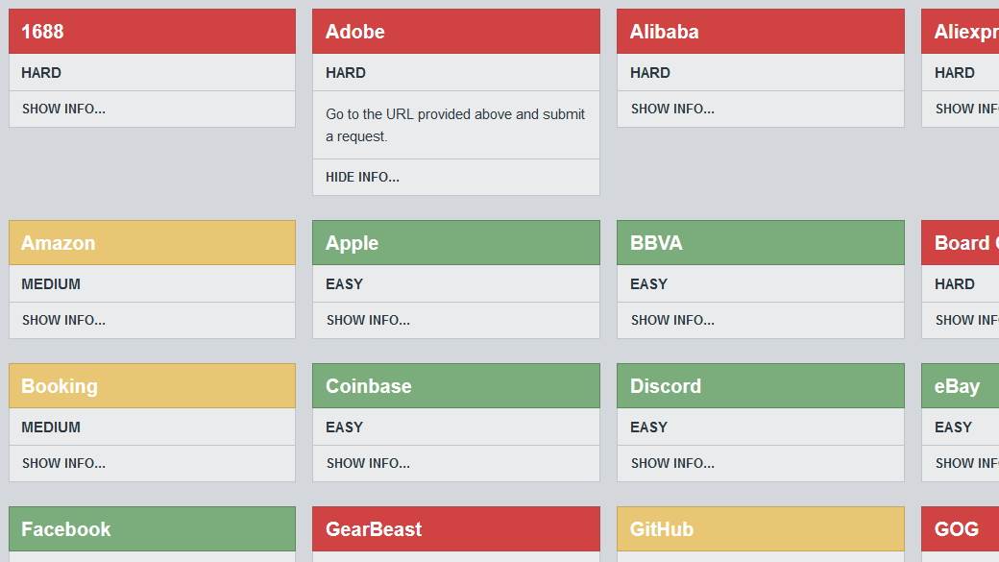This screenshot has height=562, width=999.
Task: Click the green Apple card header
Action: tap(455, 242)
